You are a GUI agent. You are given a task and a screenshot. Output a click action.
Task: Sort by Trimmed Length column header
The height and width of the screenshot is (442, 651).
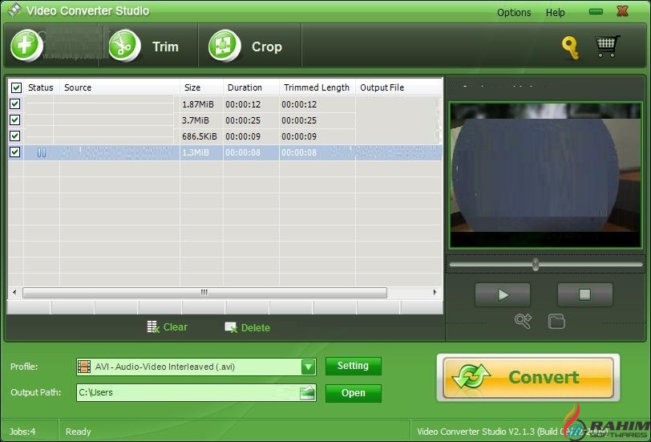(x=317, y=87)
